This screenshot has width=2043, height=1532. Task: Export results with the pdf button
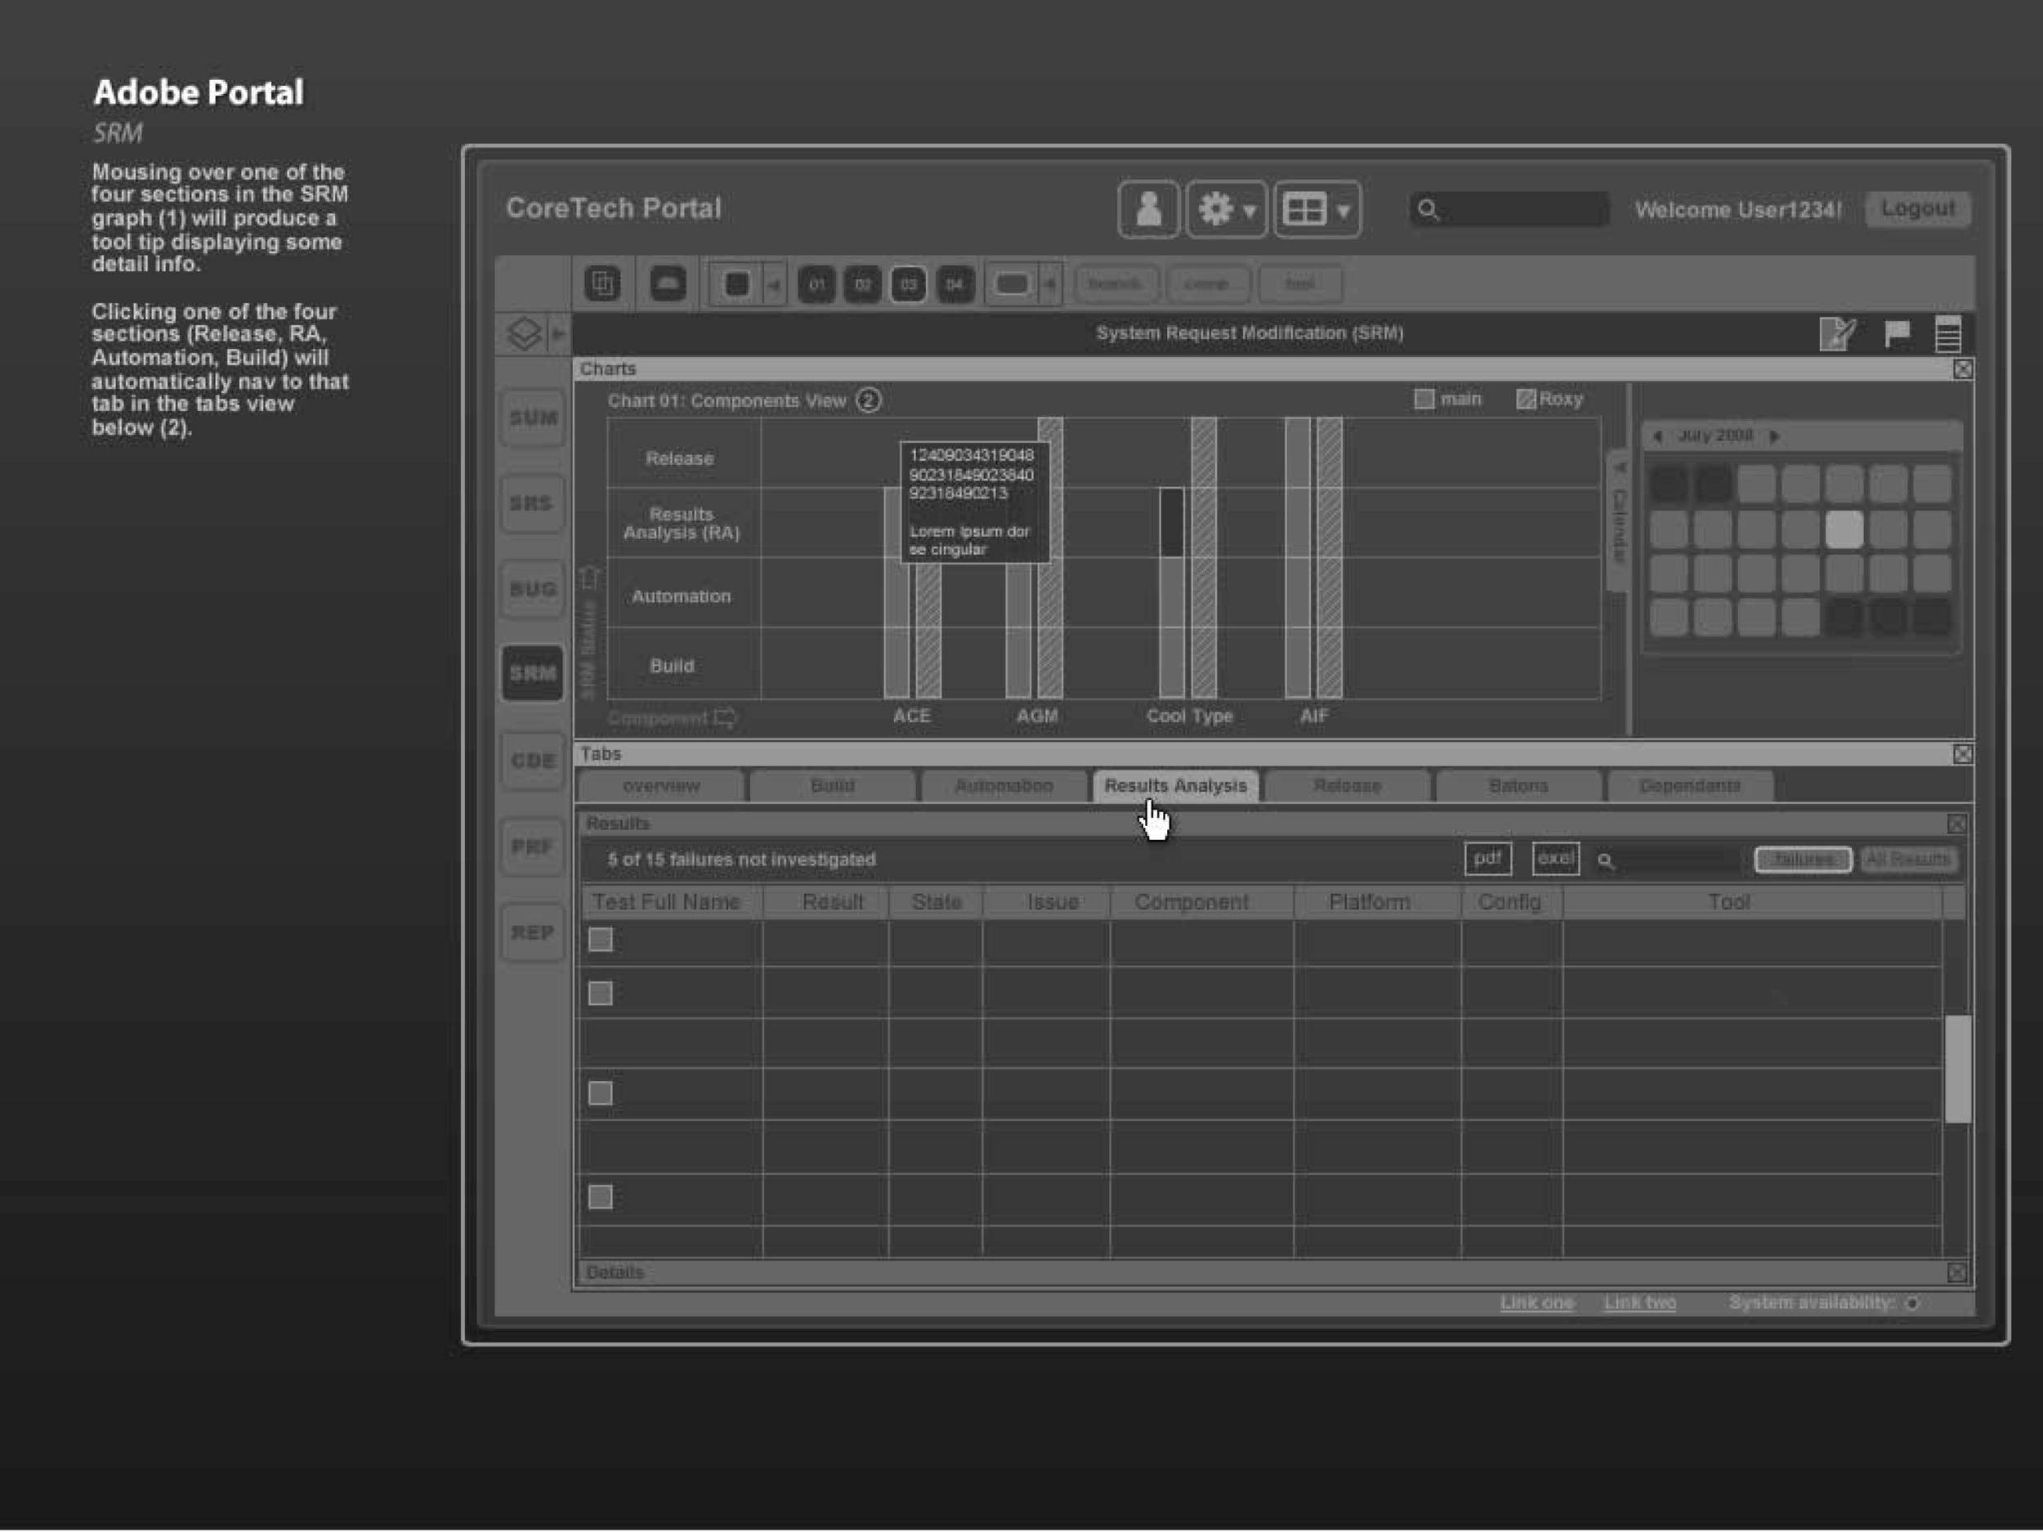pyautogui.click(x=1488, y=859)
